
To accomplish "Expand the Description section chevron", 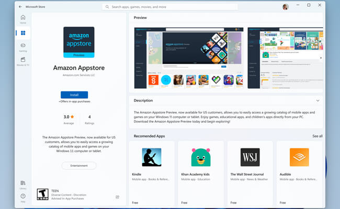I will click(x=318, y=100).
